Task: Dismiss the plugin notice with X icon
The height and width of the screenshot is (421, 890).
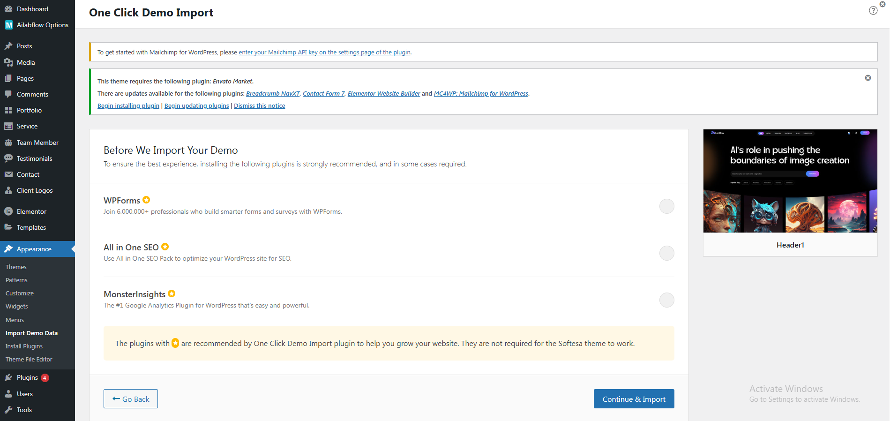Action: tap(868, 78)
